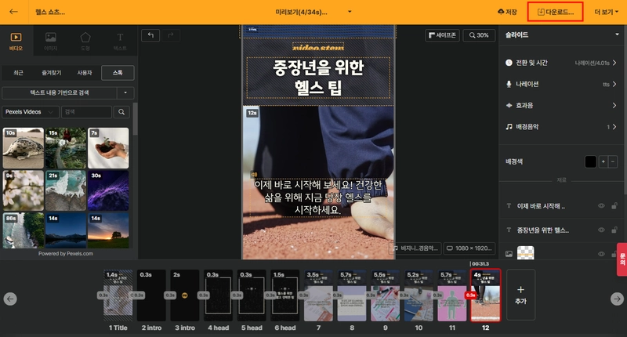Select slide thumbnail 7 in timeline

click(319, 295)
